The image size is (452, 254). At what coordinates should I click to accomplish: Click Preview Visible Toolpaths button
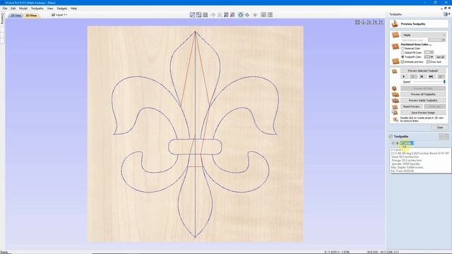[423, 100]
